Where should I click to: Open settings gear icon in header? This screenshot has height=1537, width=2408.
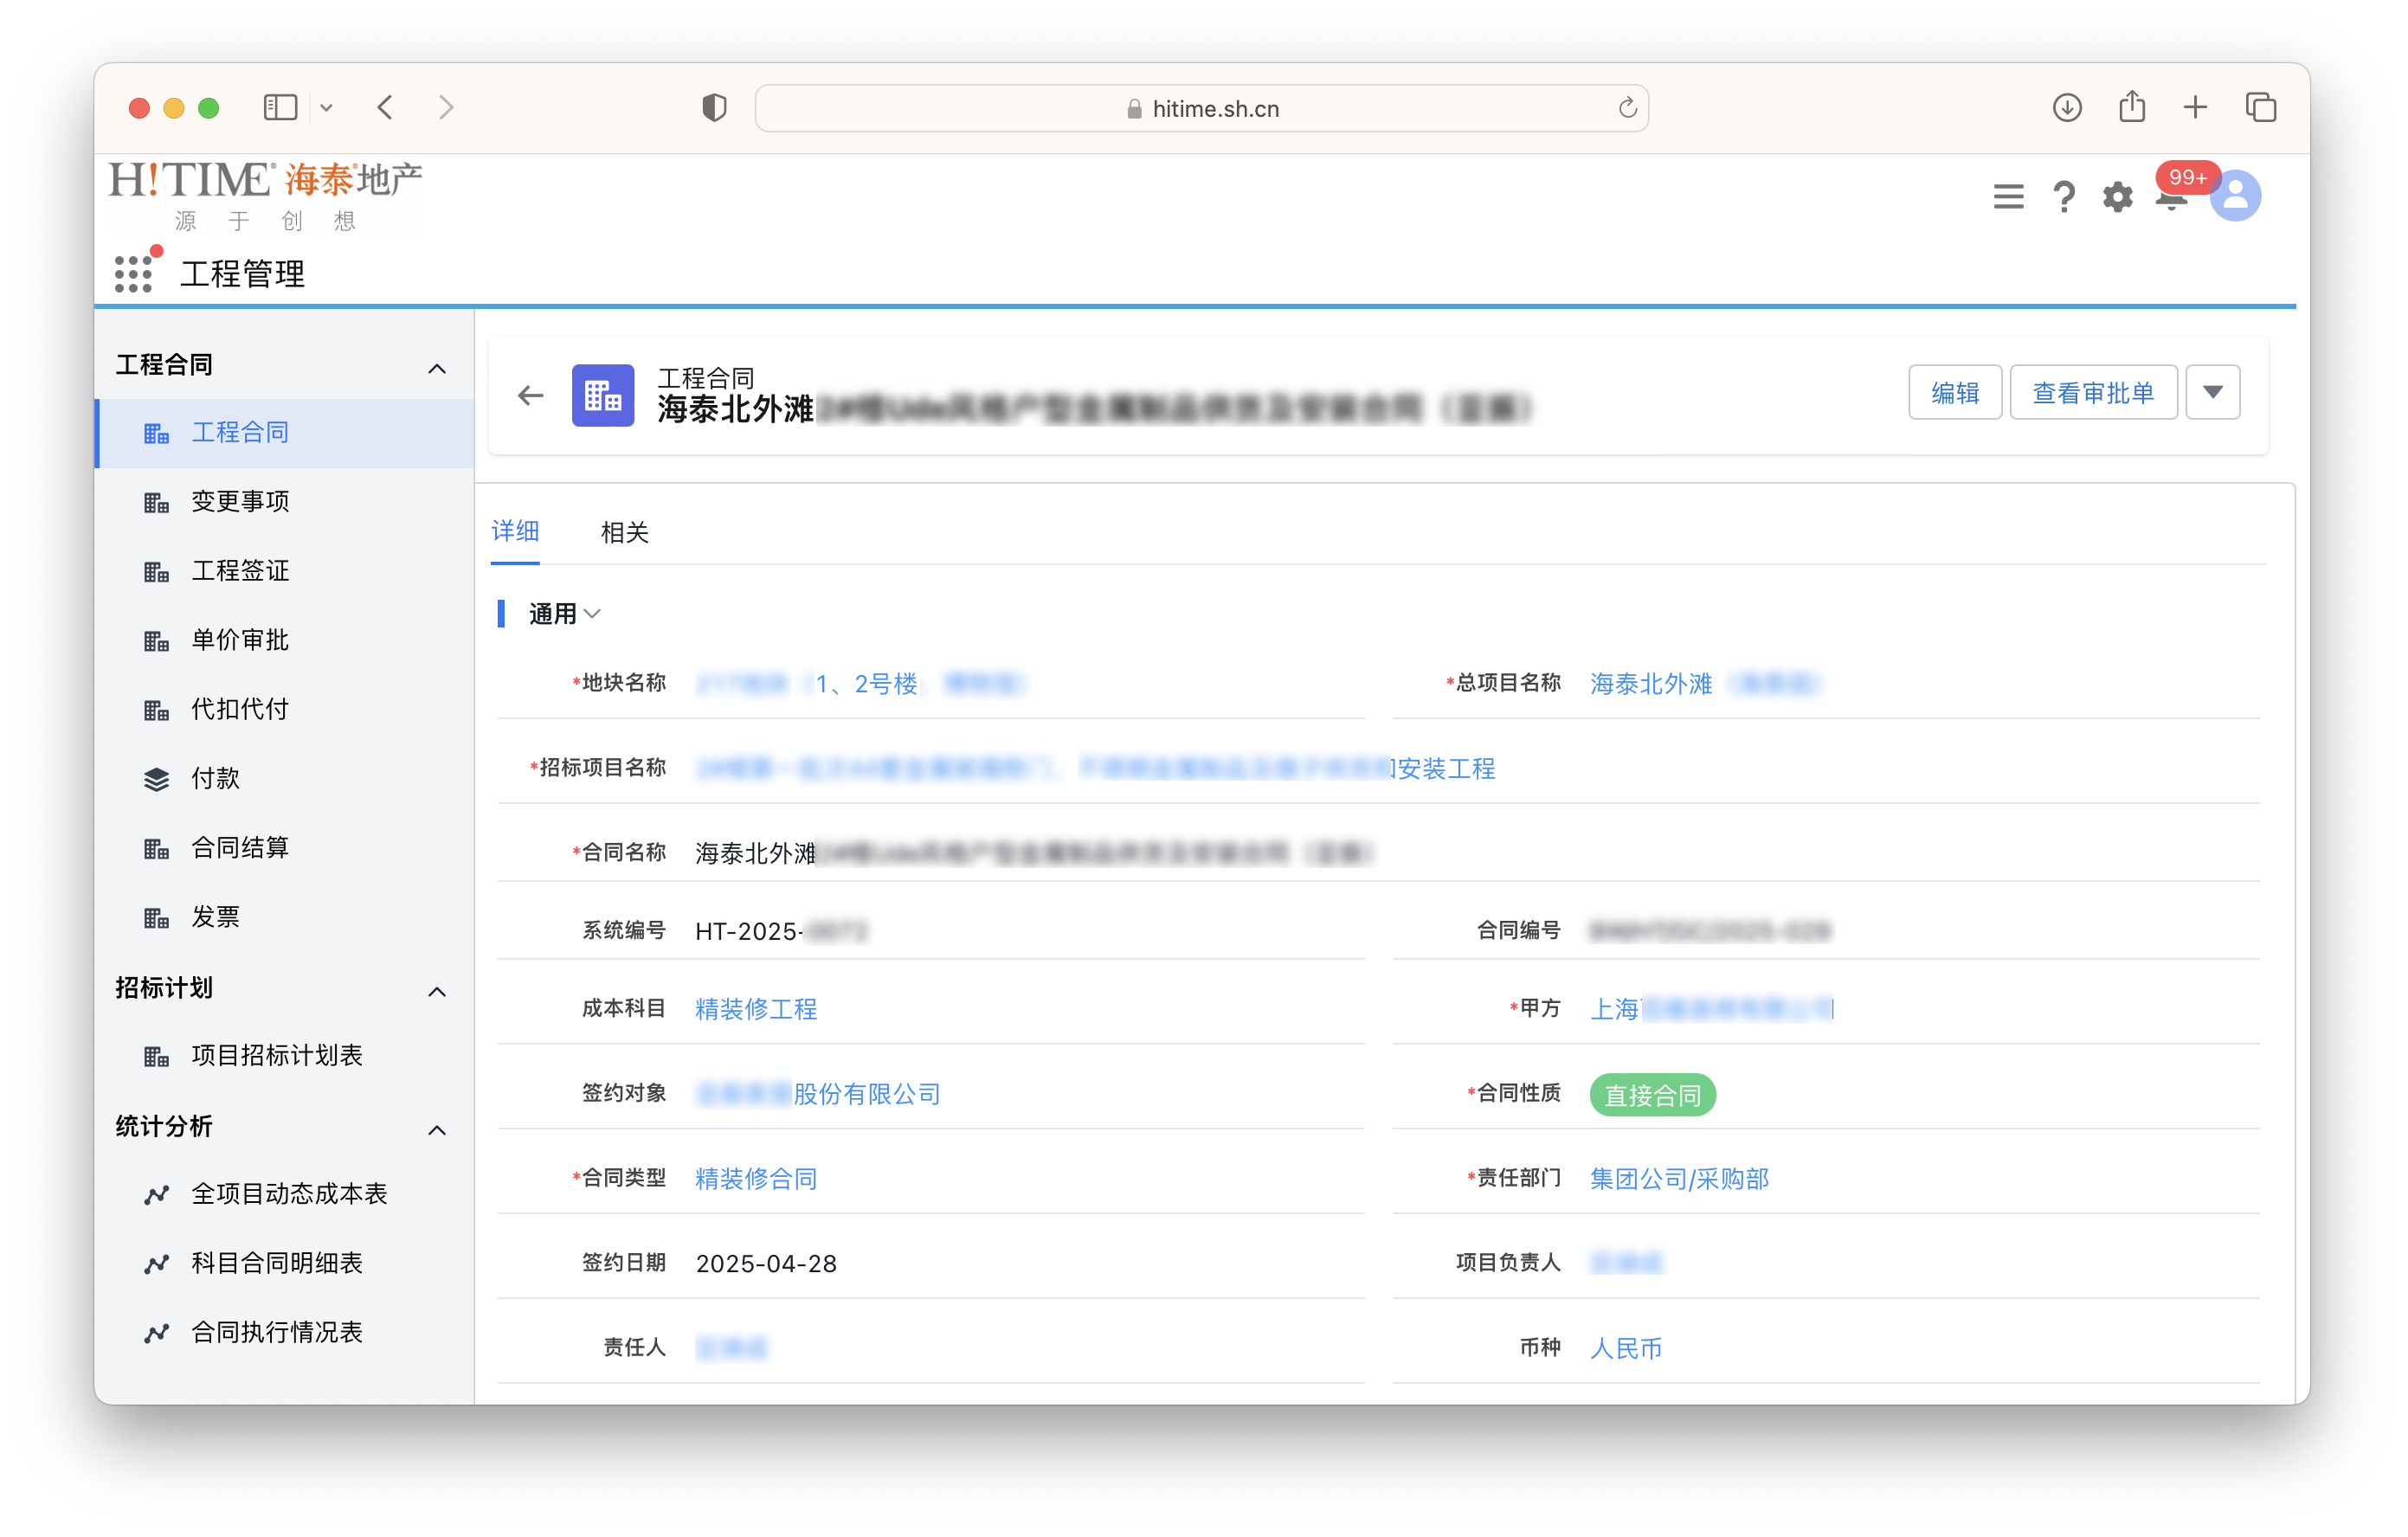pyautogui.click(x=2117, y=196)
